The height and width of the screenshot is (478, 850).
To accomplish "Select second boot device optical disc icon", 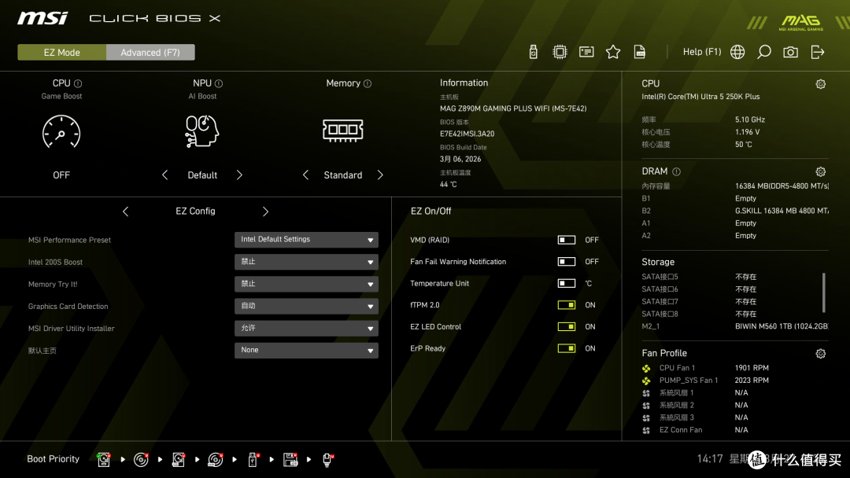I will [x=141, y=459].
